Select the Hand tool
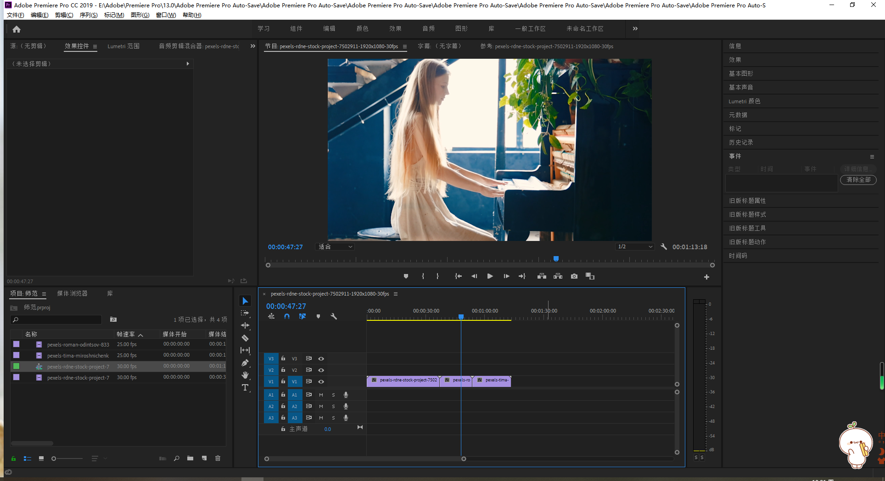 coord(245,375)
